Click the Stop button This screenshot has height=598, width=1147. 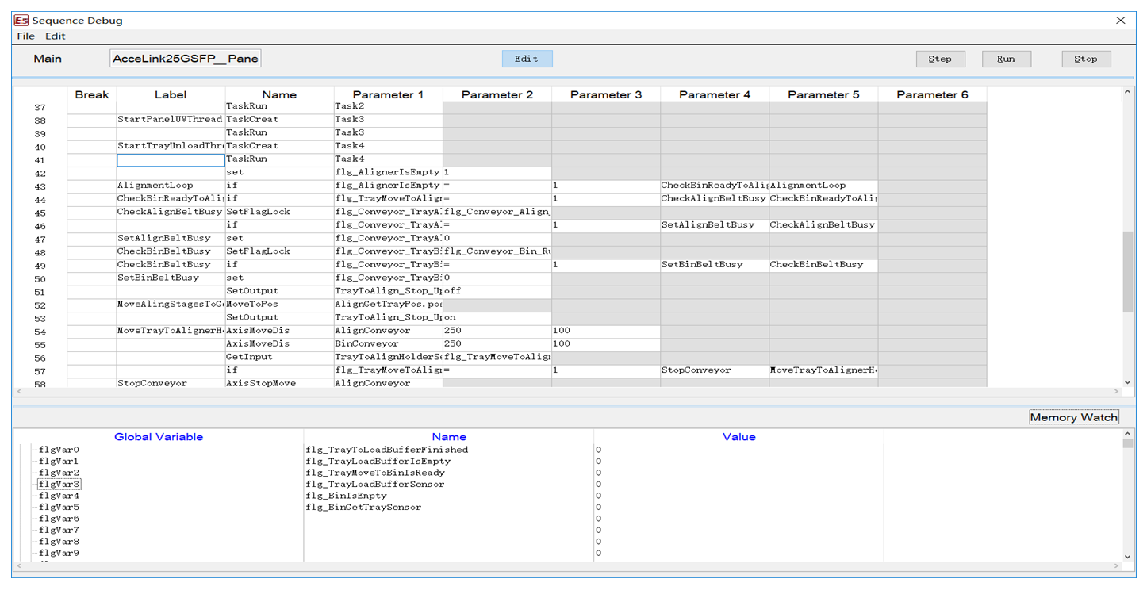coord(1086,59)
